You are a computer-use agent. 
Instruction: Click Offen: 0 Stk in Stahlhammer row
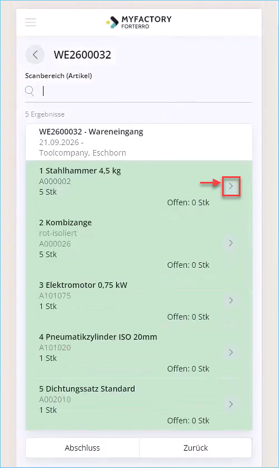pyautogui.click(x=188, y=202)
